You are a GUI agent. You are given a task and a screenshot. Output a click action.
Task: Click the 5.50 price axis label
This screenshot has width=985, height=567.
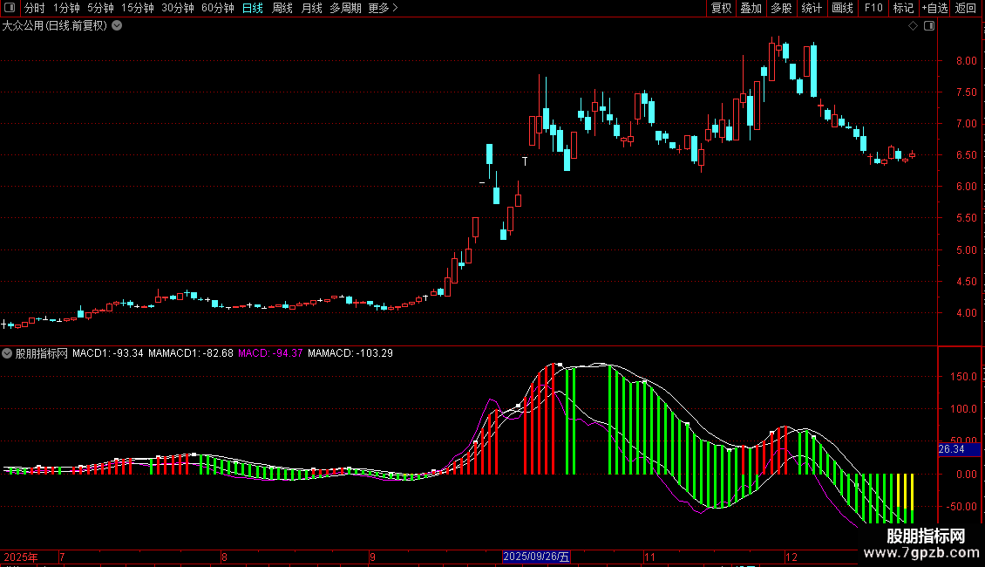tap(967, 218)
